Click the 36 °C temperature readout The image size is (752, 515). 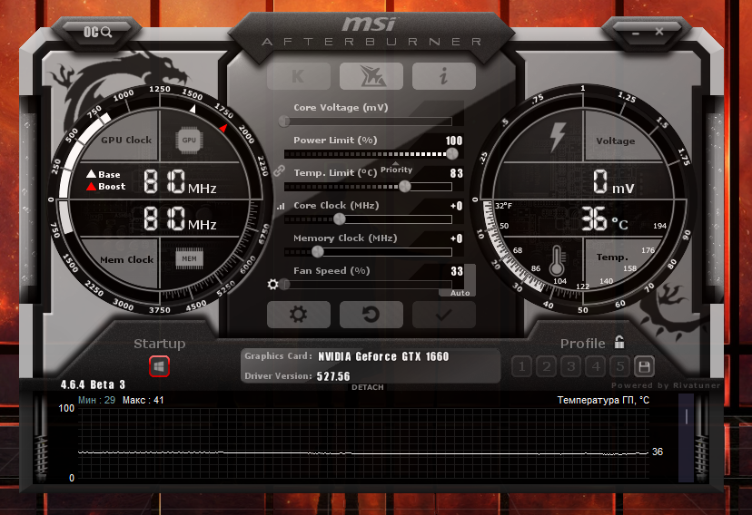click(x=605, y=219)
